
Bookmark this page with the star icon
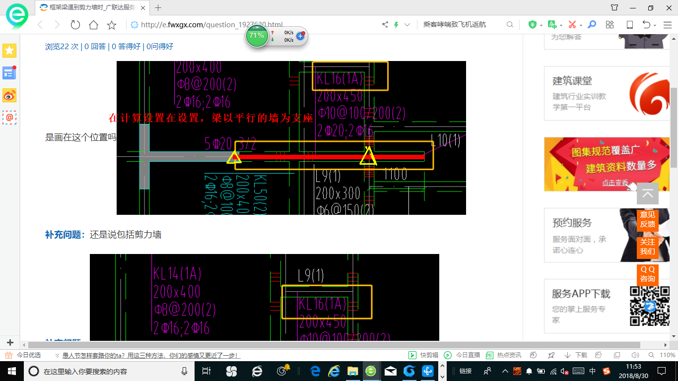click(x=112, y=25)
